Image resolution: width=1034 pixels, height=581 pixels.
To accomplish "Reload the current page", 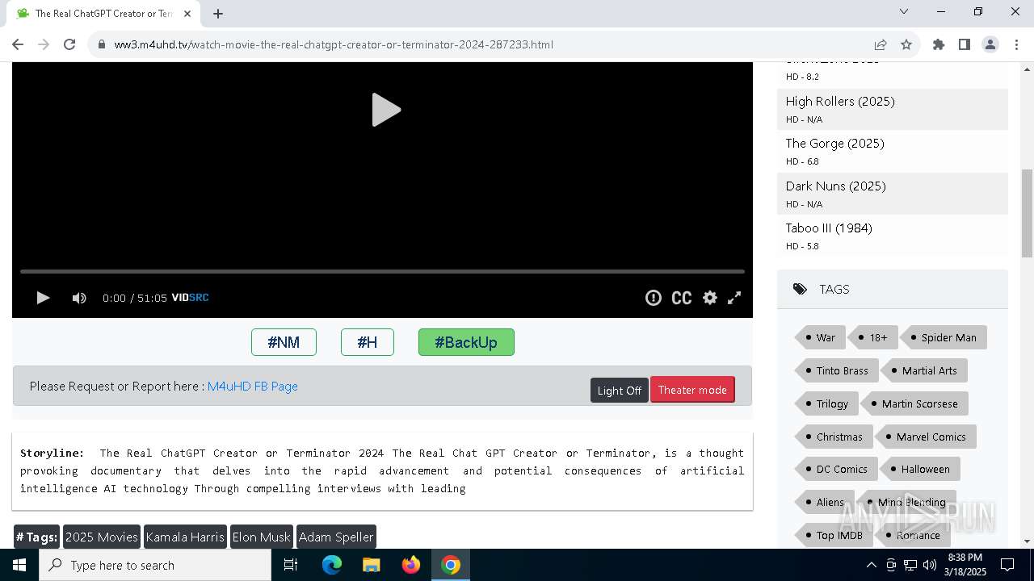I will coord(69,44).
